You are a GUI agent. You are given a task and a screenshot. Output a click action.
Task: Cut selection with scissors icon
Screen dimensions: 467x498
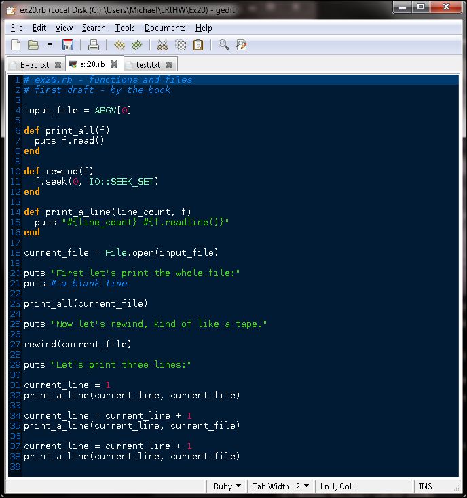(x=162, y=45)
